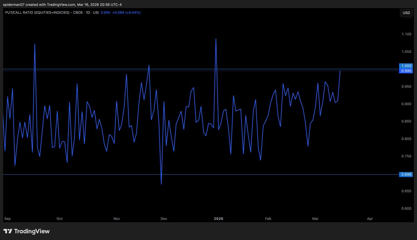This screenshot has height=240, width=417.
Task: Click the +0.086 (+9.44%) change value
Action: 126,13
